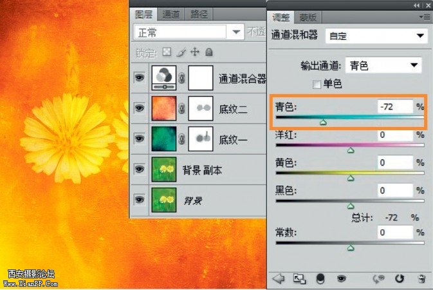The width and height of the screenshot is (433, 290).
Task: Hide the 背景 副本 layer
Action: pos(139,169)
